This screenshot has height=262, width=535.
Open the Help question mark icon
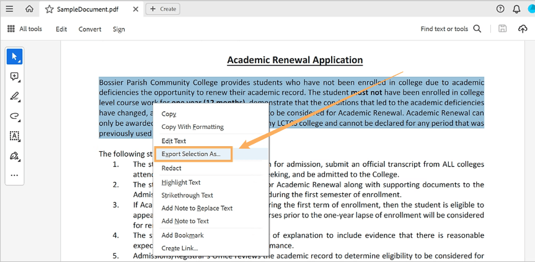(x=500, y=9)
